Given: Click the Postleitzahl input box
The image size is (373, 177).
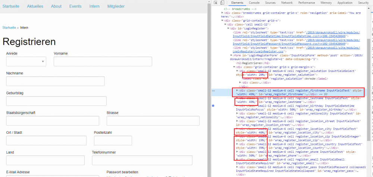Looking at the screenshot, I should 113,140.
